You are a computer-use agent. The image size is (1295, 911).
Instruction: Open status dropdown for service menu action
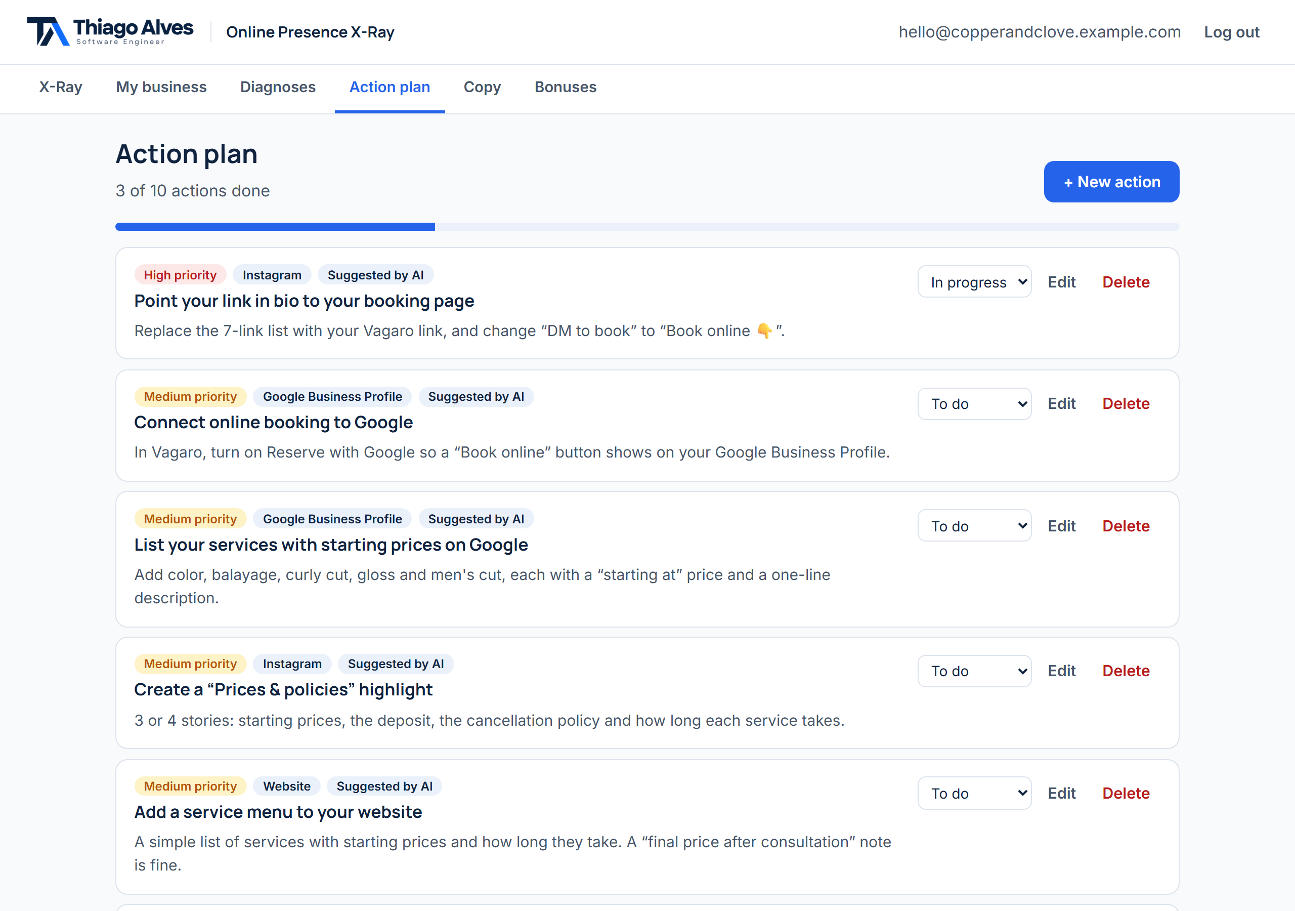[974, 793]
